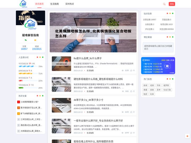
Task: Click 文章总数:16957 in site info
Action: (x=150, y=20)
